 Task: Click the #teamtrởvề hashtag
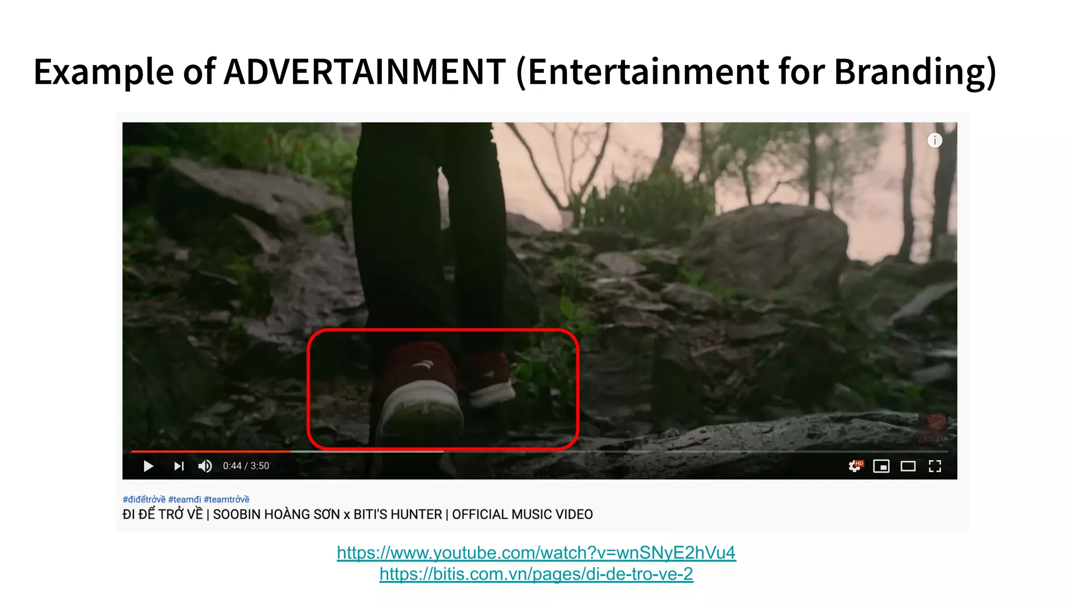tap(226, 499)
